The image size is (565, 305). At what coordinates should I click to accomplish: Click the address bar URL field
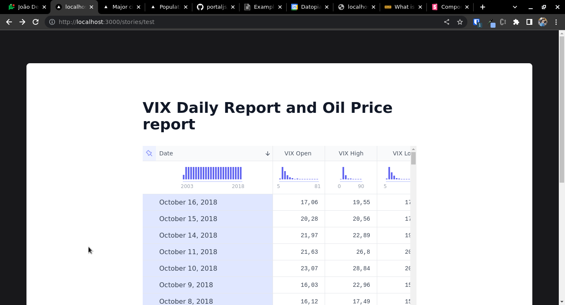click(x=248, y=22)
